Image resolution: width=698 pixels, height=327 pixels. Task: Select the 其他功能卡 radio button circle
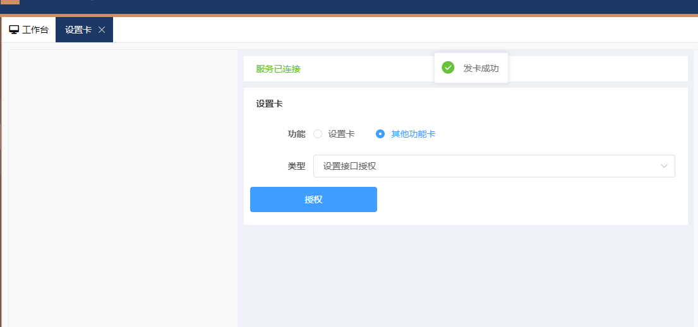(x=380, y=134)
